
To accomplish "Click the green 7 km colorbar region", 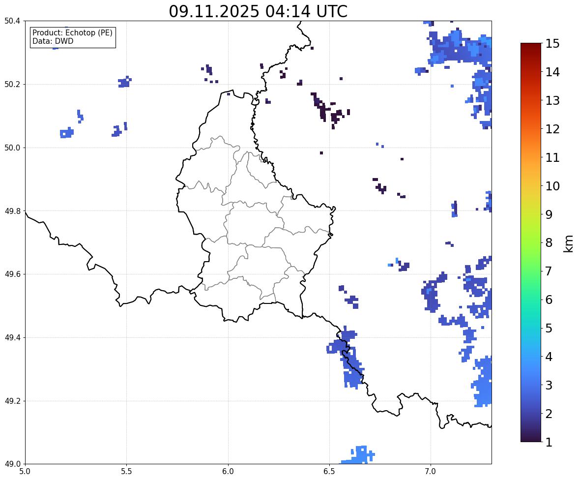I will pyautogui.click(x=531, y=271).
